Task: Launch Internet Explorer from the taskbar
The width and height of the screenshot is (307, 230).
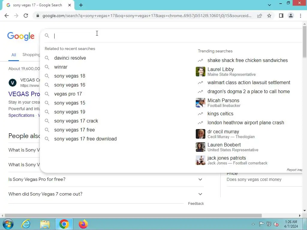Action: [x=26, y=224]
